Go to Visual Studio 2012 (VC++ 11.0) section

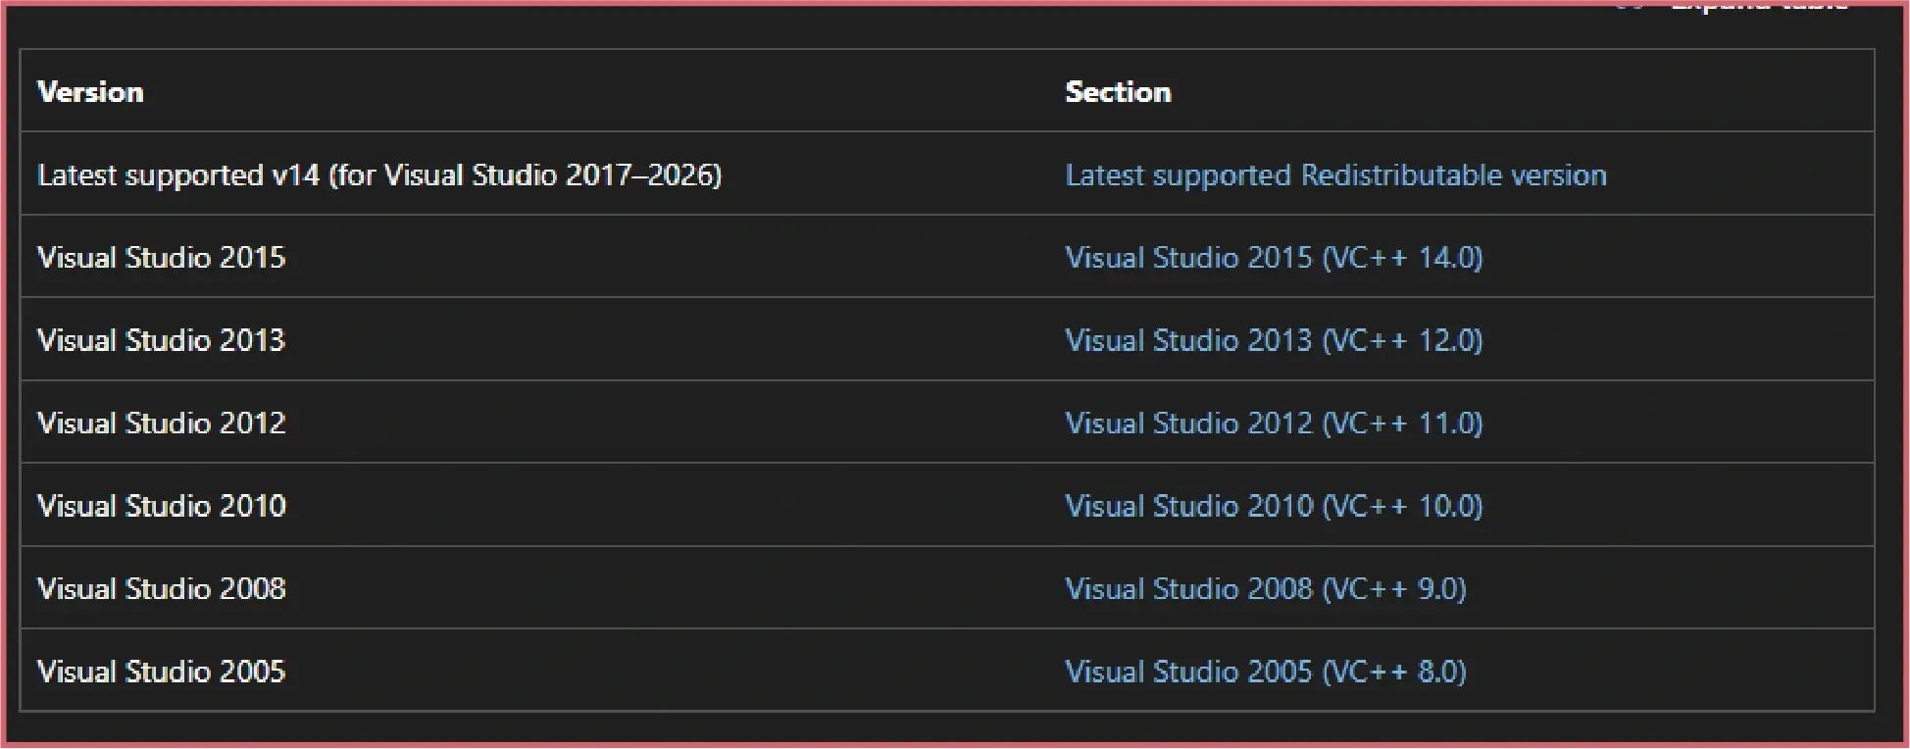(x=1274, y=423)
